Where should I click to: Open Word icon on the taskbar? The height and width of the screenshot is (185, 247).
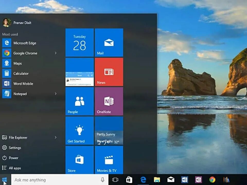(x=185, y=180)
